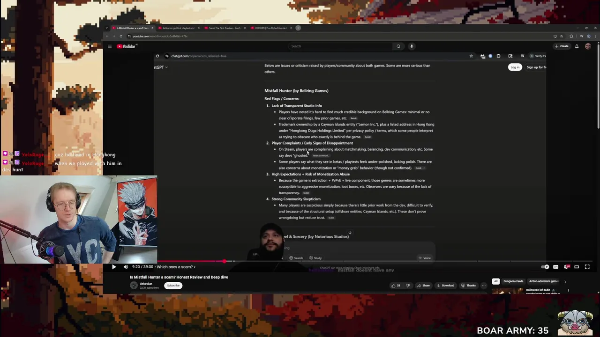
Task: Send Thanks to the creator
Action: tap(469, 286)
